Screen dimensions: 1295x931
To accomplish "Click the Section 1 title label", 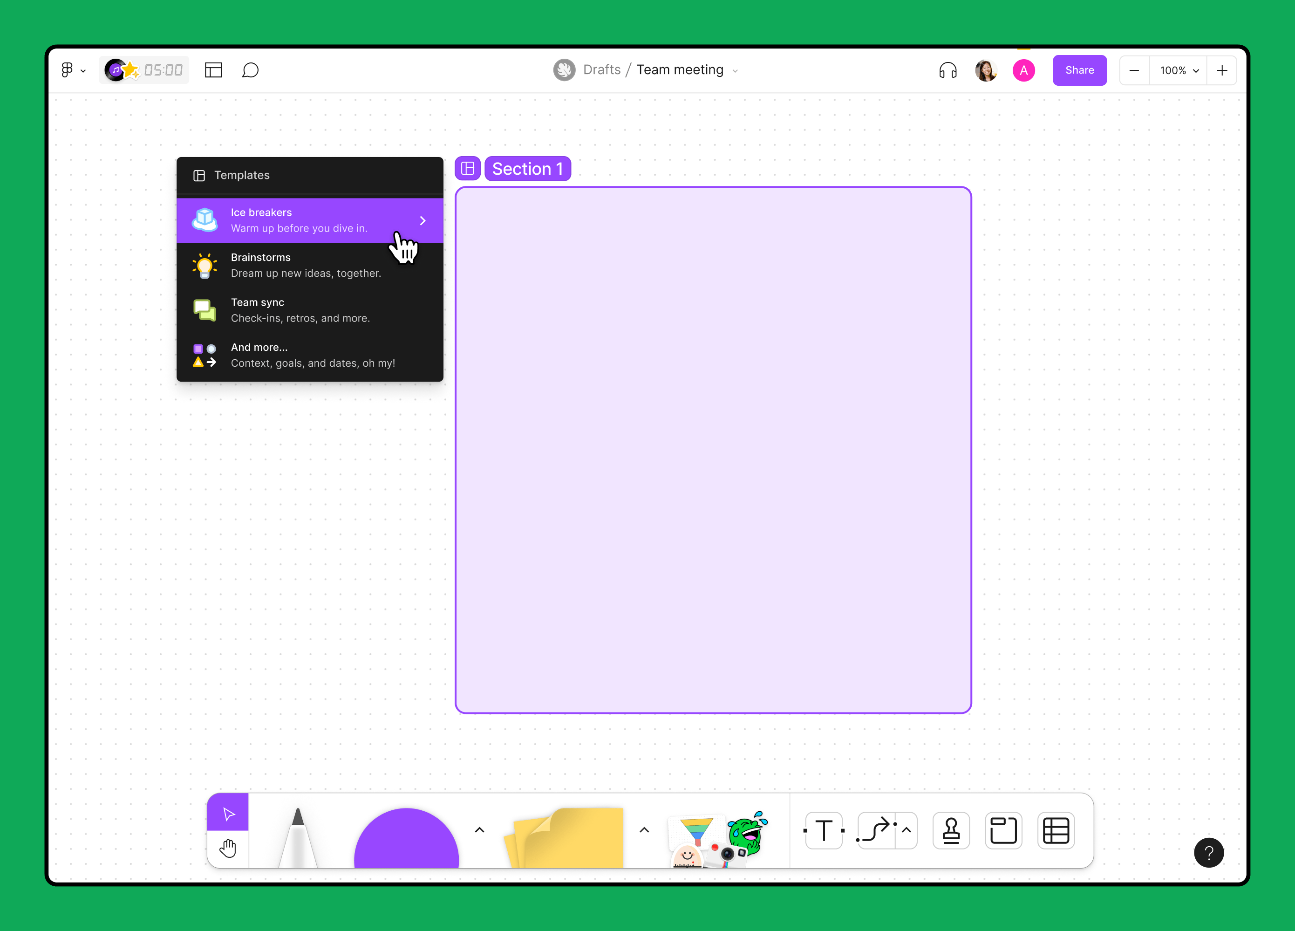I will coord(527,169).
